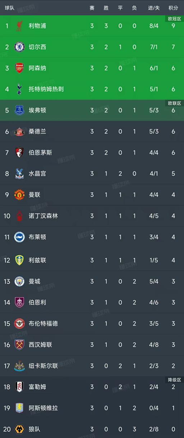Click the 积分 column header

[x=173, y=8]
